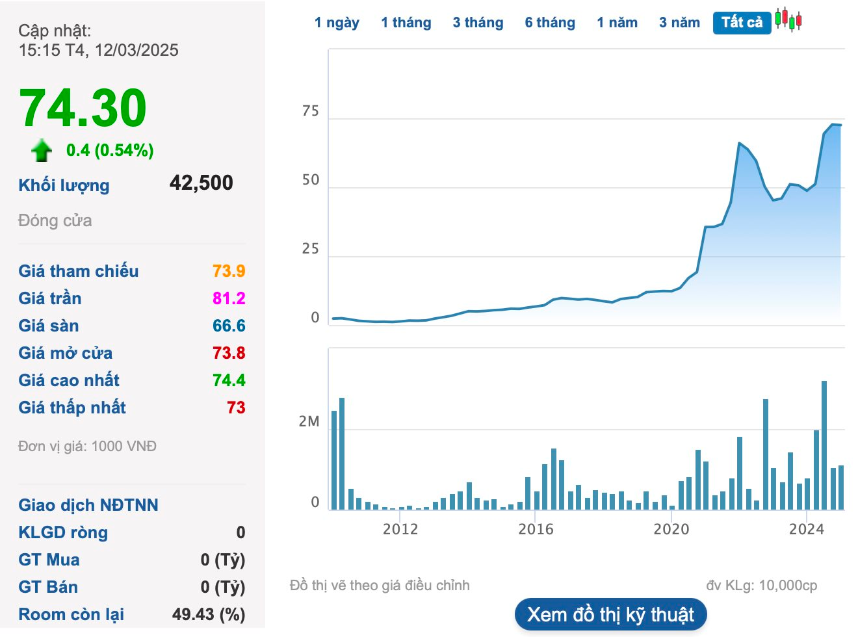Switch chart to candlestick view icon
The image size is (858, 637).
coord(788,20)
